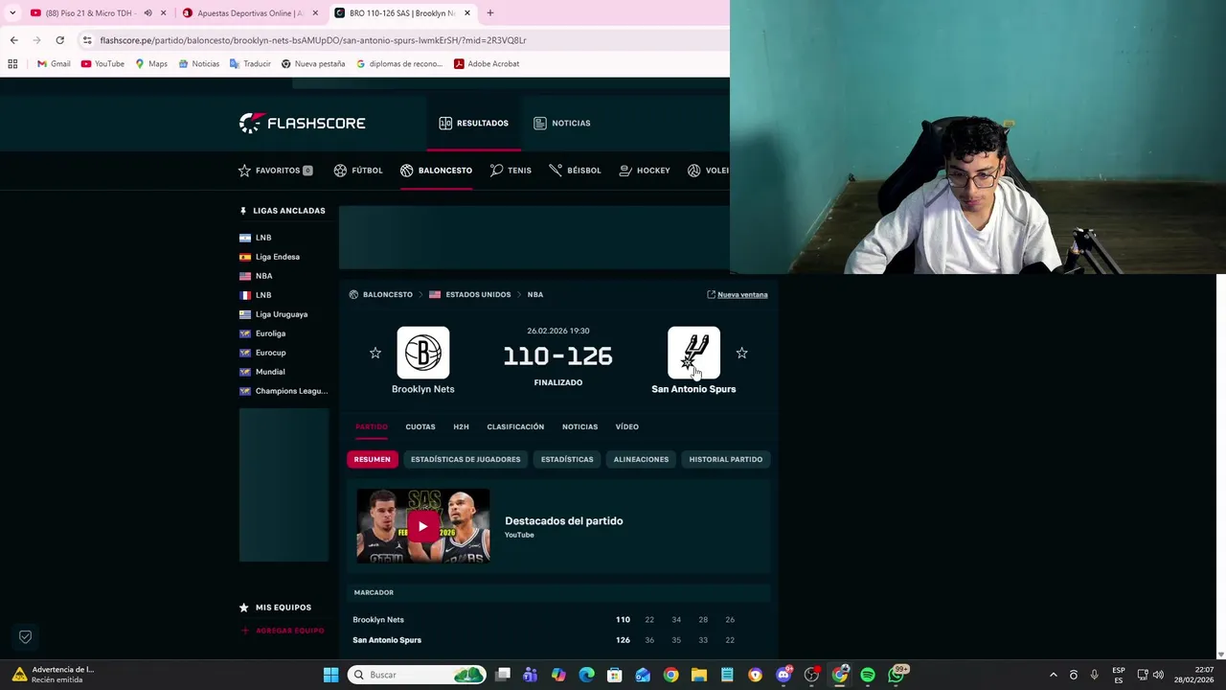Open File Explorer from taskbar
1226x690 pixels.
coord(699,675)
